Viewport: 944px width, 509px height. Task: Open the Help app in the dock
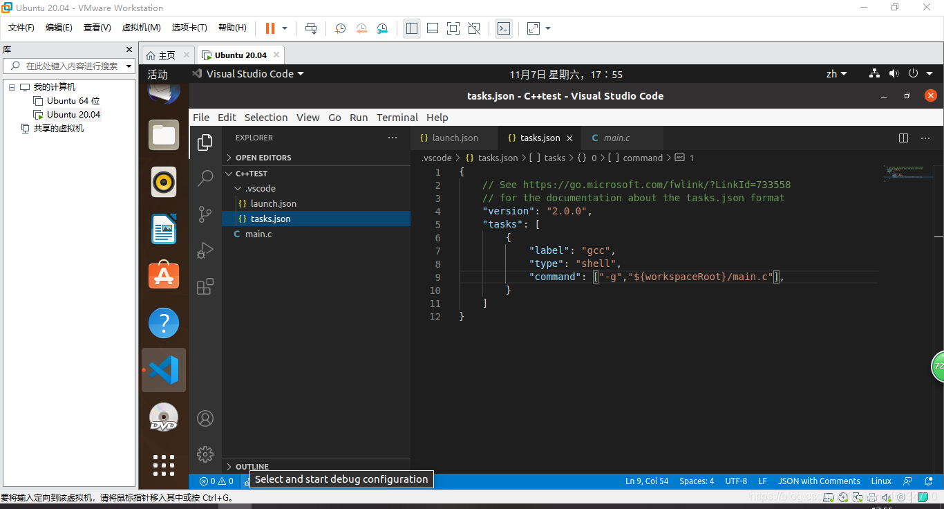click(x=164, y=323)
